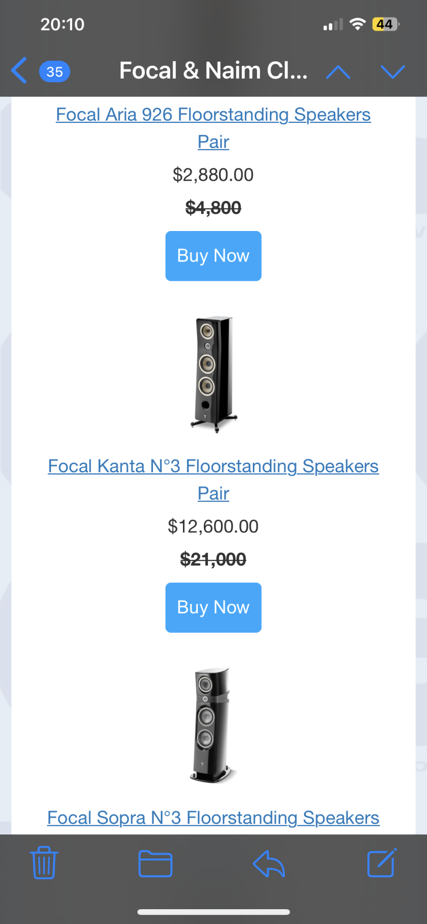Tap the Sopra N°3 speaker image
The height and width of the screenshot is (924, 427).
coord(213,725)
